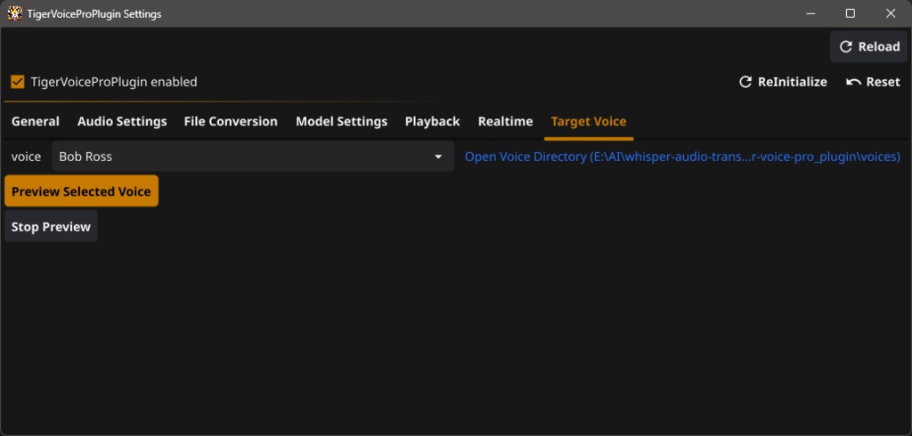Go to the File Conversion tab

pos(231,122)
